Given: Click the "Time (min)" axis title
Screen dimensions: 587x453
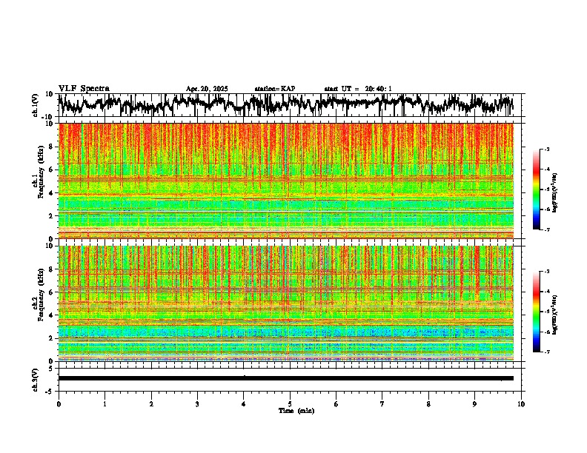Looking at the screenshot, I should coord(296,411).
